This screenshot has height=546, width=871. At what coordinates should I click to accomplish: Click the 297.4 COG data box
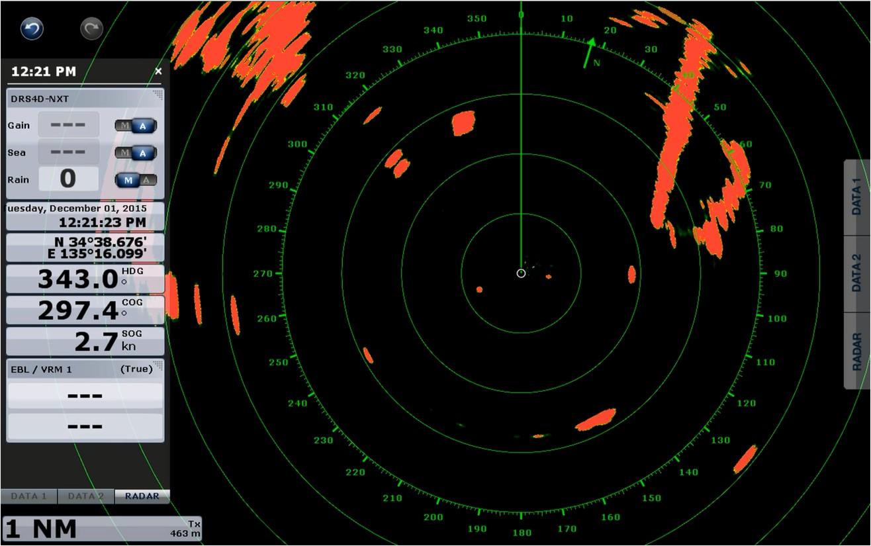pos(85,310)
